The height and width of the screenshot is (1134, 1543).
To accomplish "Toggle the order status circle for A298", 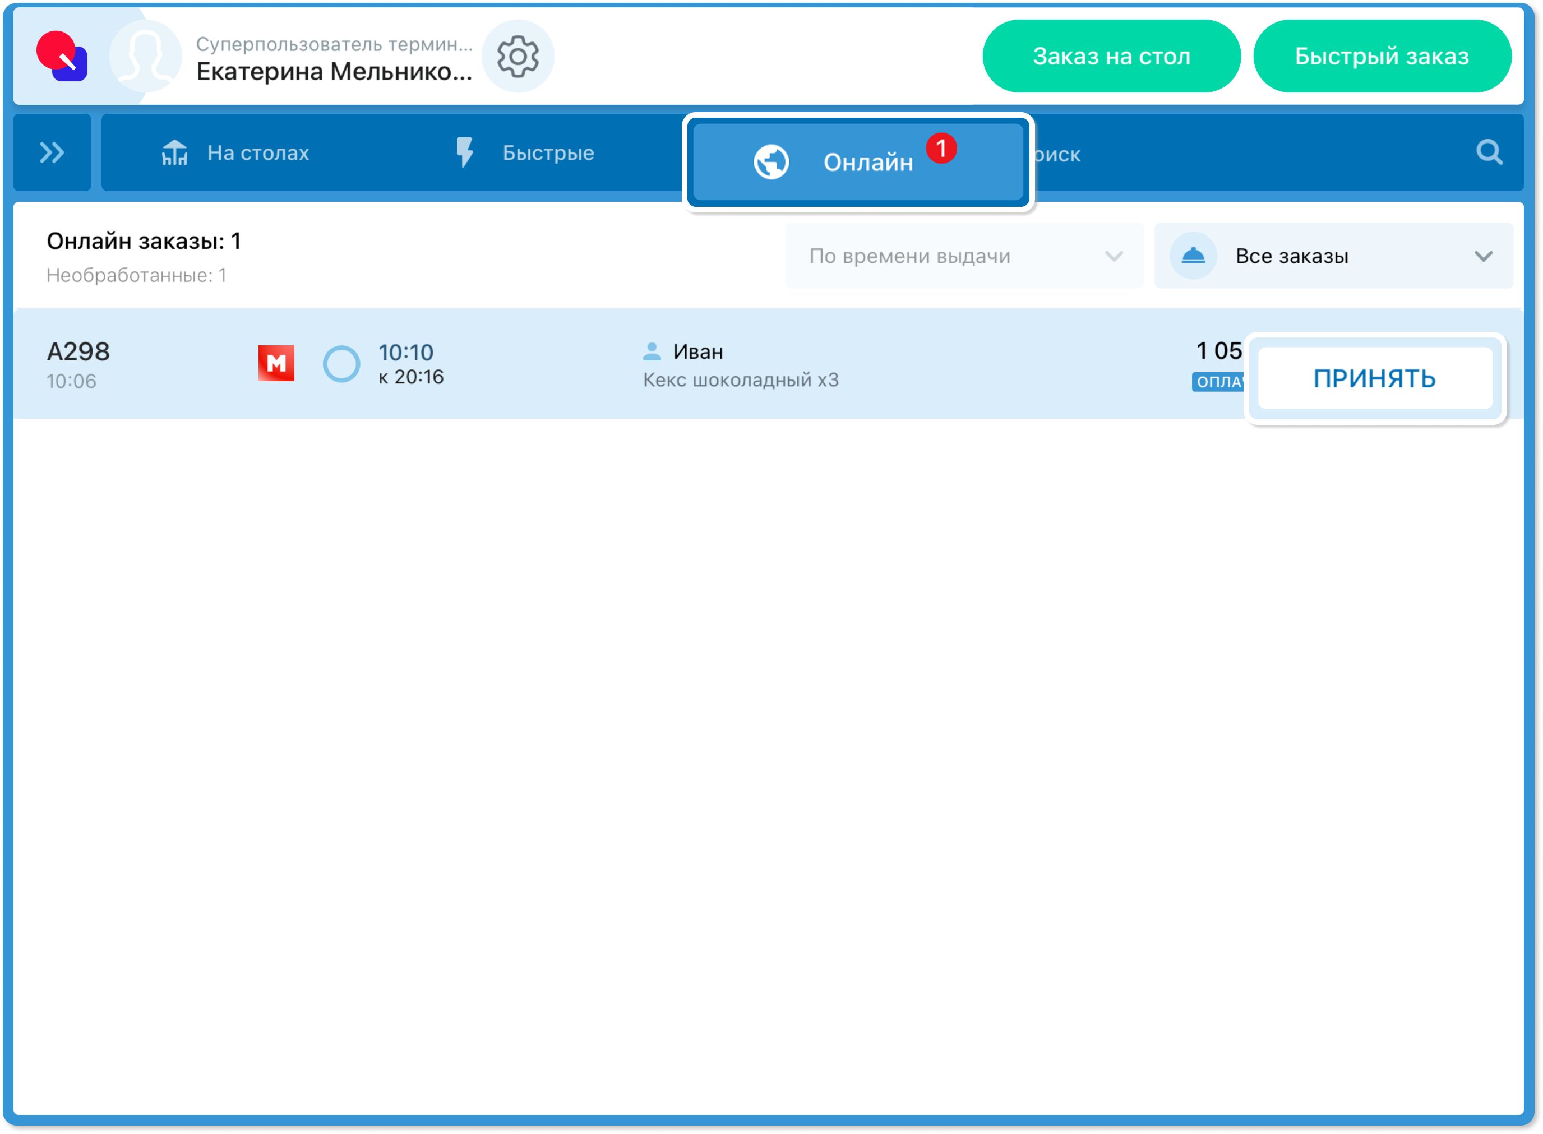I will point(341,364).
